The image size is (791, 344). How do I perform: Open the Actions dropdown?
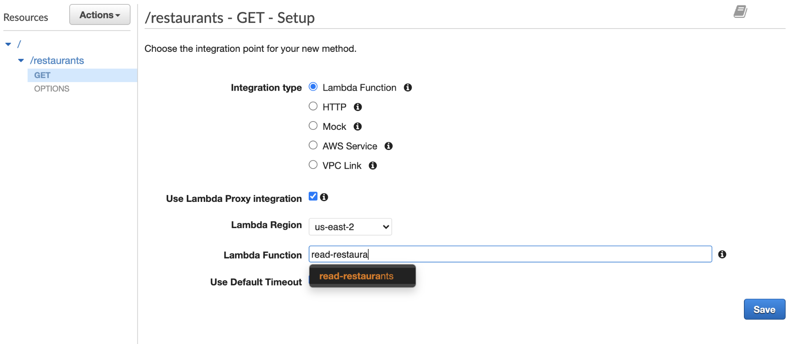99,14
